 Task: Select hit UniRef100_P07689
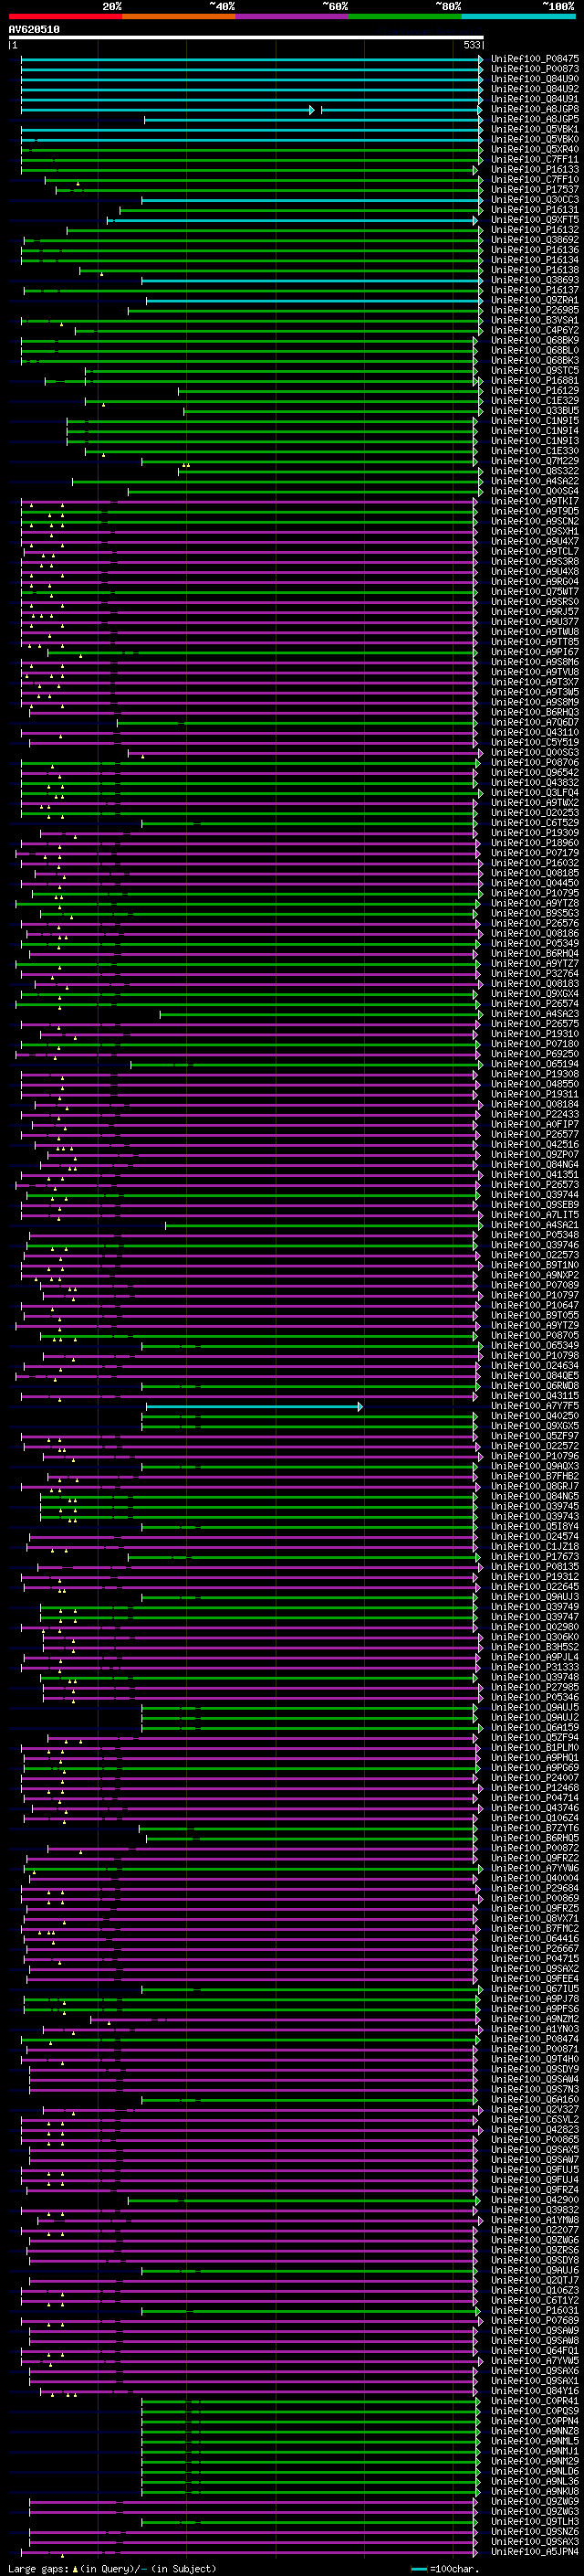(x=535, y=2320)
